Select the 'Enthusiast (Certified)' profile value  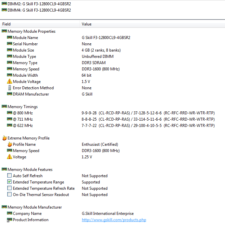pos(100,144)
